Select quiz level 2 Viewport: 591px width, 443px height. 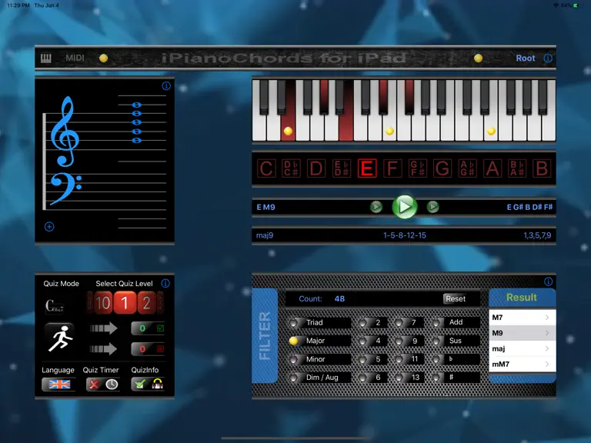(x=146, y=302)
